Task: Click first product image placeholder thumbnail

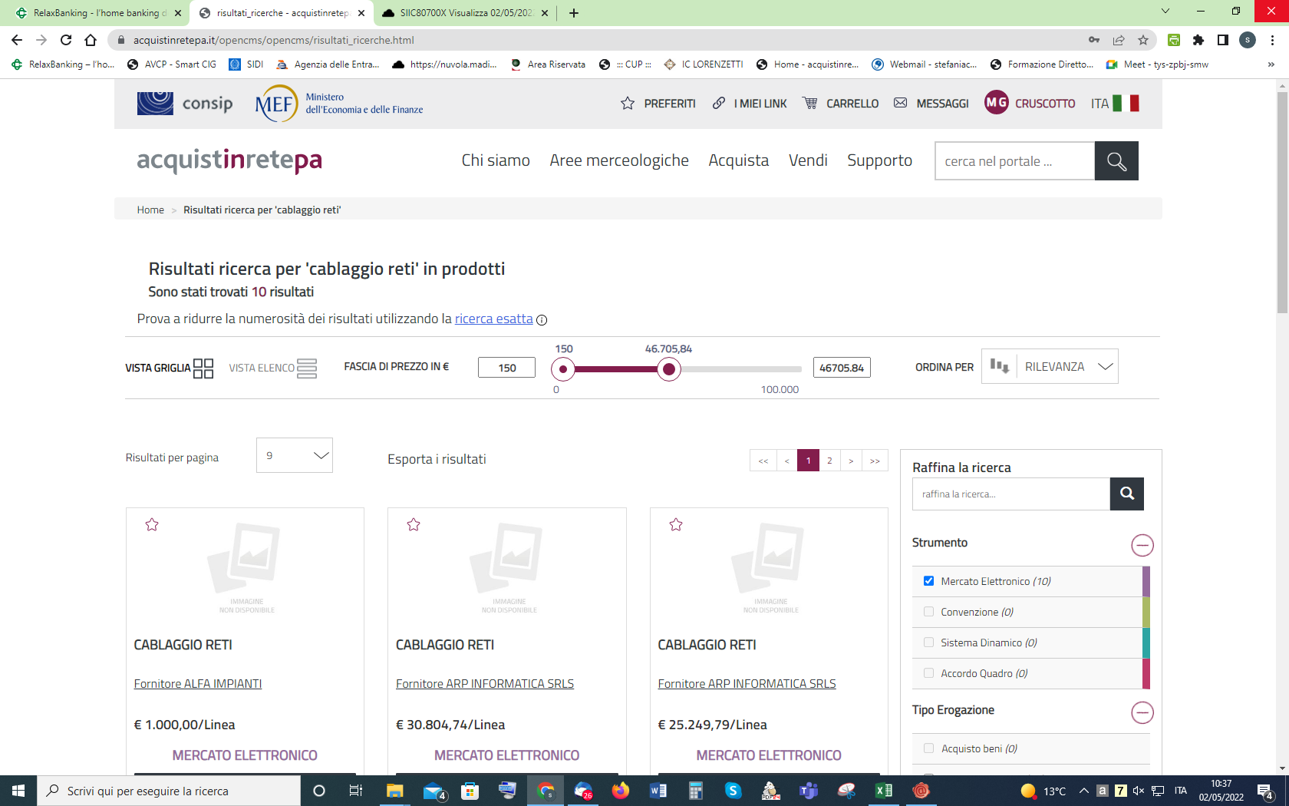Action: tap(246, 567)
